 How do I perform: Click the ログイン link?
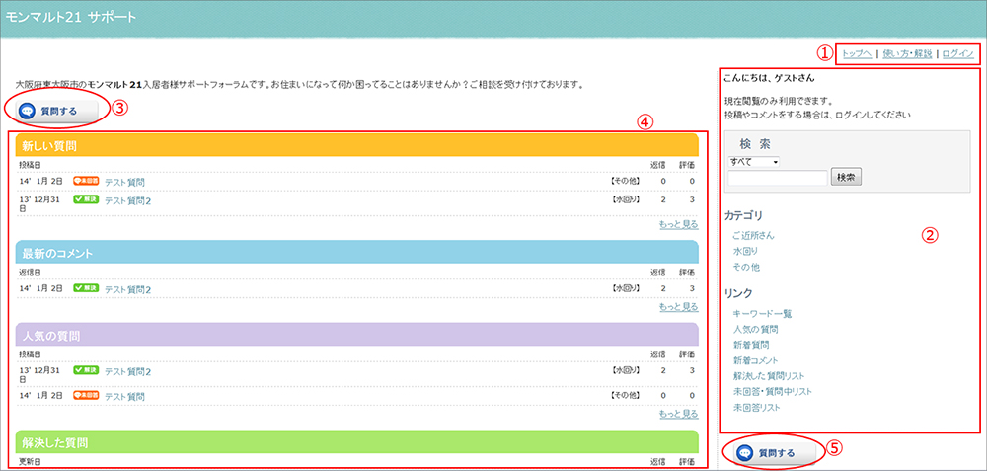957,53
